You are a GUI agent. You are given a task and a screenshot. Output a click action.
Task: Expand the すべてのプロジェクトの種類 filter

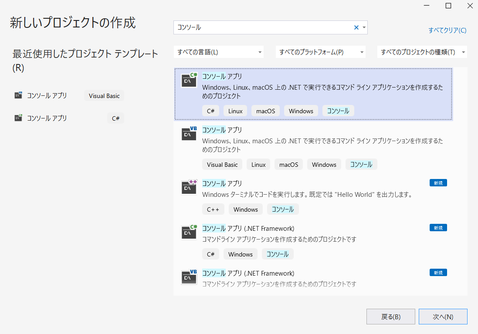click(422, 51)
